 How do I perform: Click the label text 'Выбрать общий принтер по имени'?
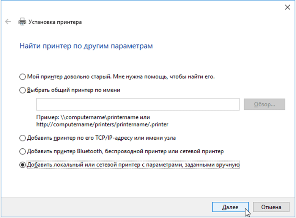pos(74,90)
